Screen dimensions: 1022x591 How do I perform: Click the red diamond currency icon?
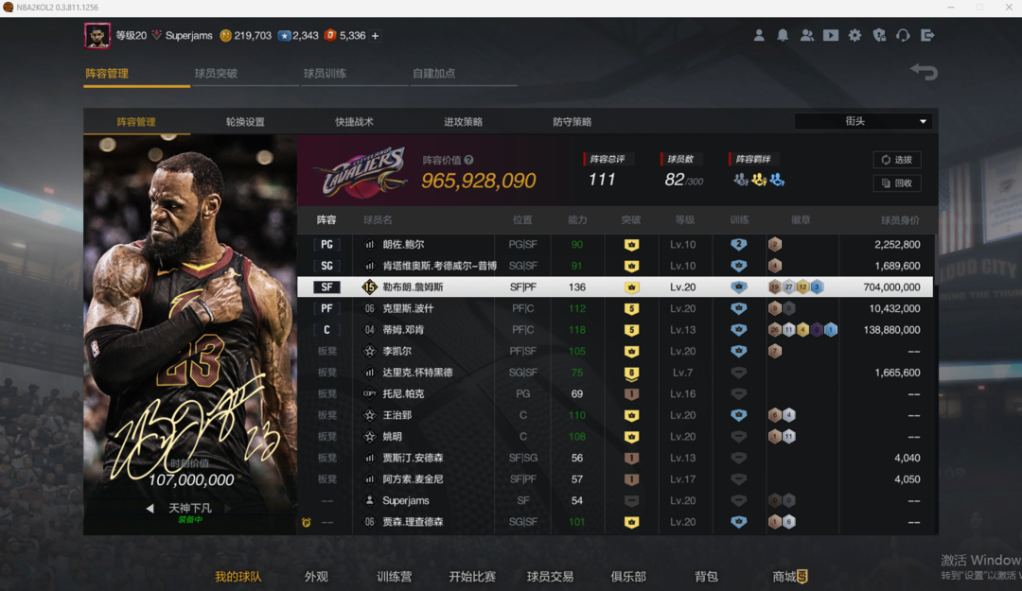click(x=330, y=36)
